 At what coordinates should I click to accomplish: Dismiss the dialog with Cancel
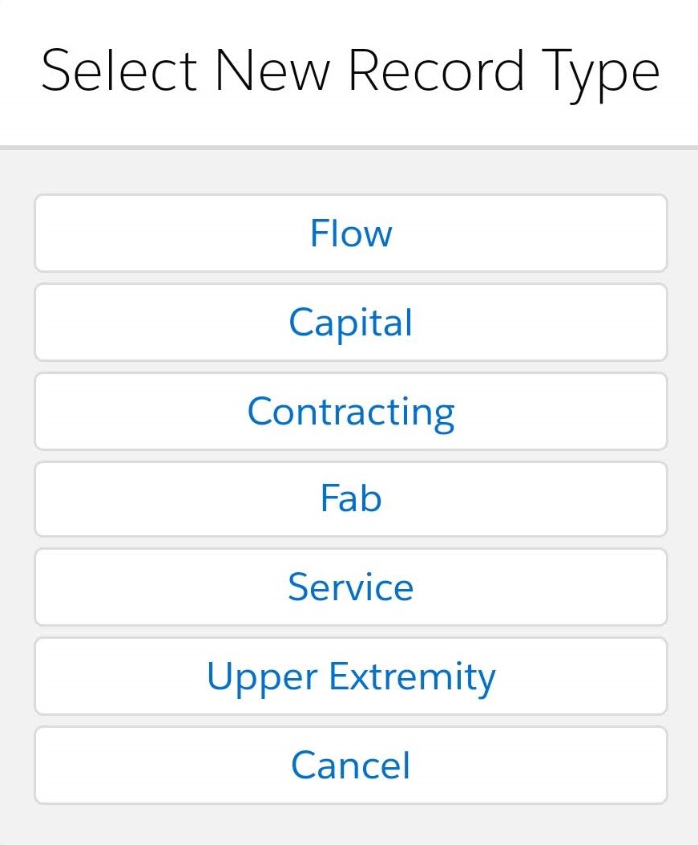350,765
